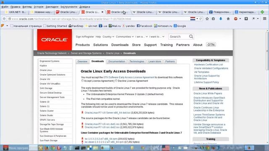Screen dimensions: 269x151
Task: Expand the Communities dropdown
Action: [125, 36]
